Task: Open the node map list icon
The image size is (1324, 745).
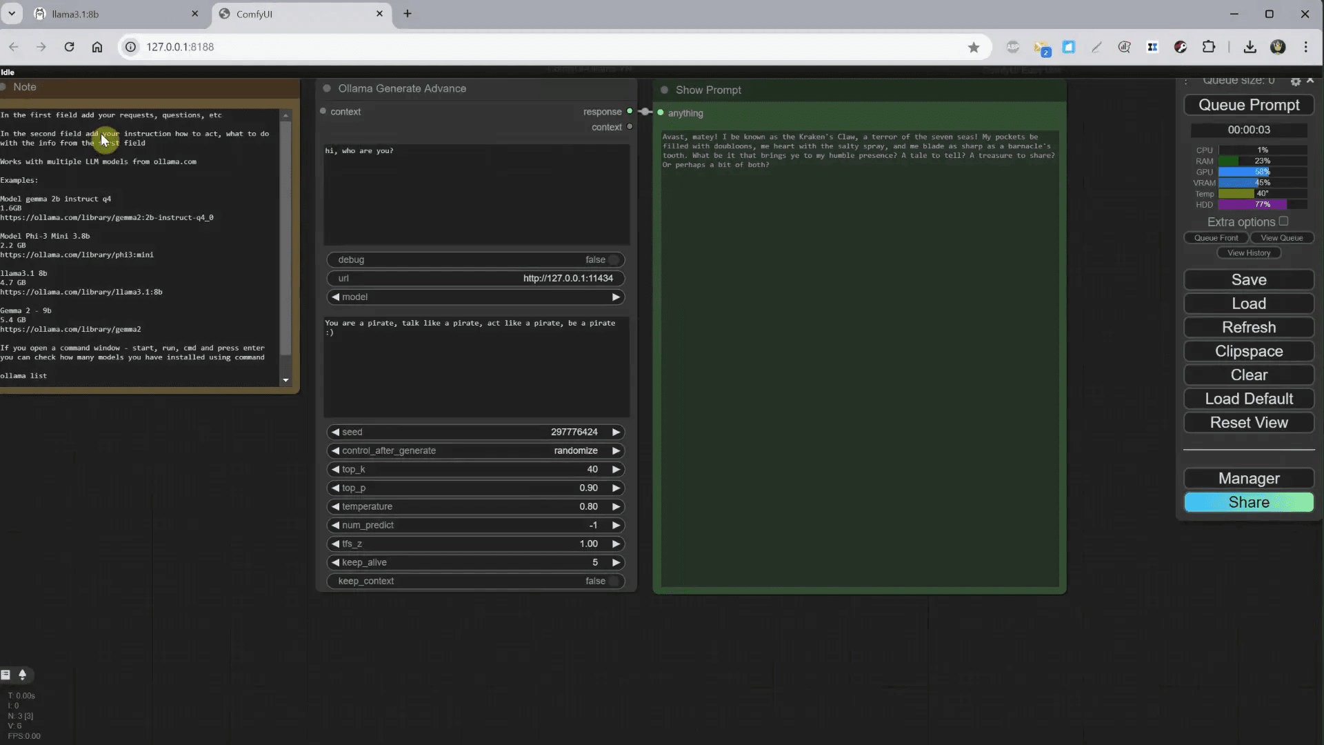Action: point(6,675)
